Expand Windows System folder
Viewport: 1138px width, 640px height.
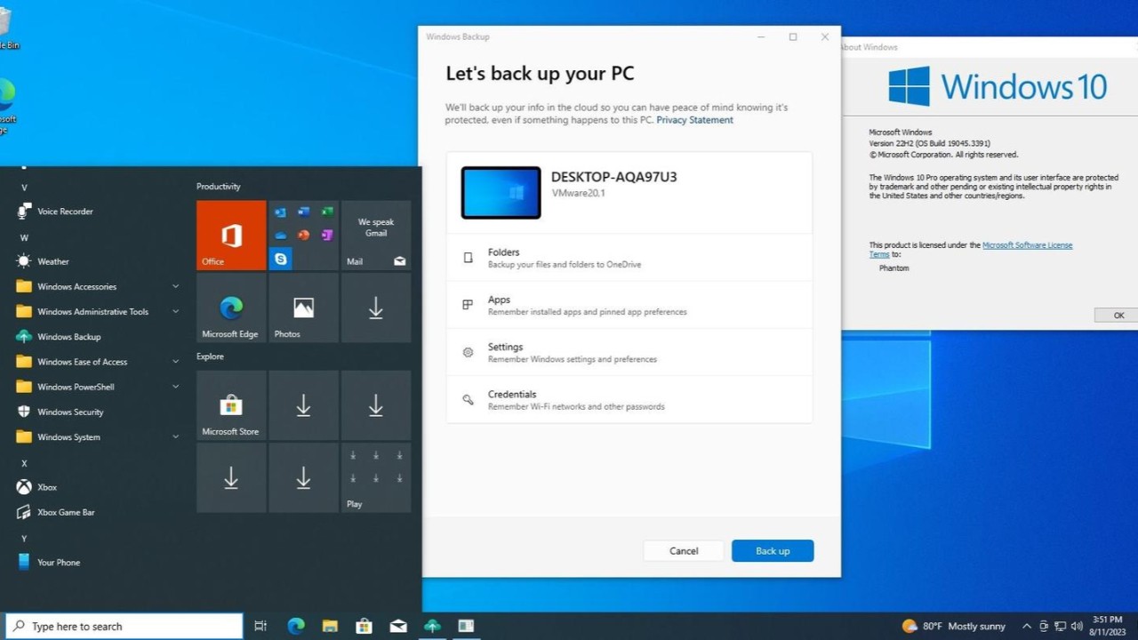point(68,436)
